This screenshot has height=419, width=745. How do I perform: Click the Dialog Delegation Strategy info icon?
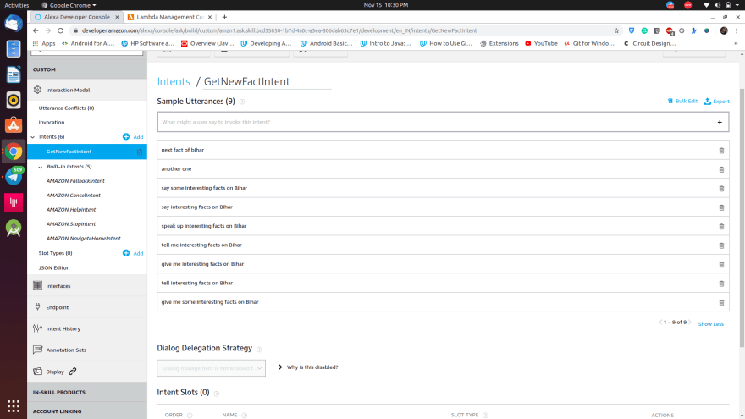(259, 349)
